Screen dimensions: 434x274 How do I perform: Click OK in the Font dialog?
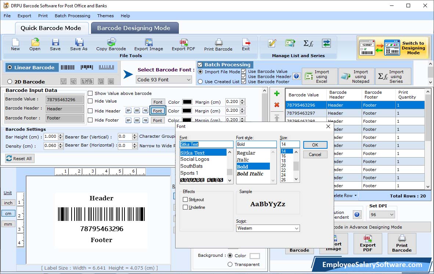(315, 145)
